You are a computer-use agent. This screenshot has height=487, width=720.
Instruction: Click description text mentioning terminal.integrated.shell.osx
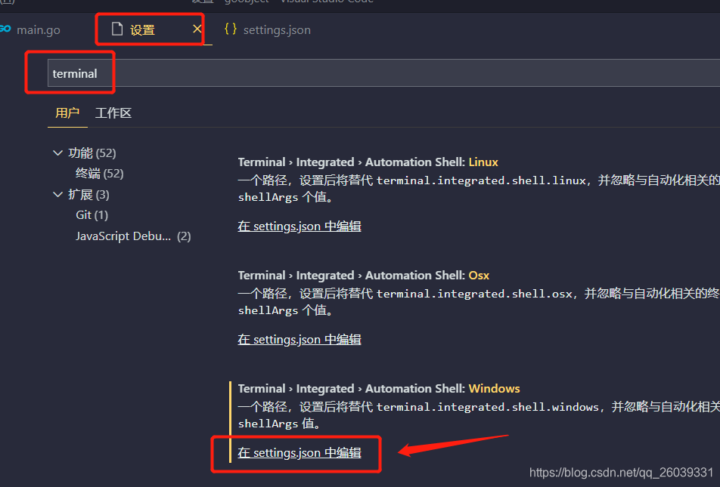(x=479, y=302)
